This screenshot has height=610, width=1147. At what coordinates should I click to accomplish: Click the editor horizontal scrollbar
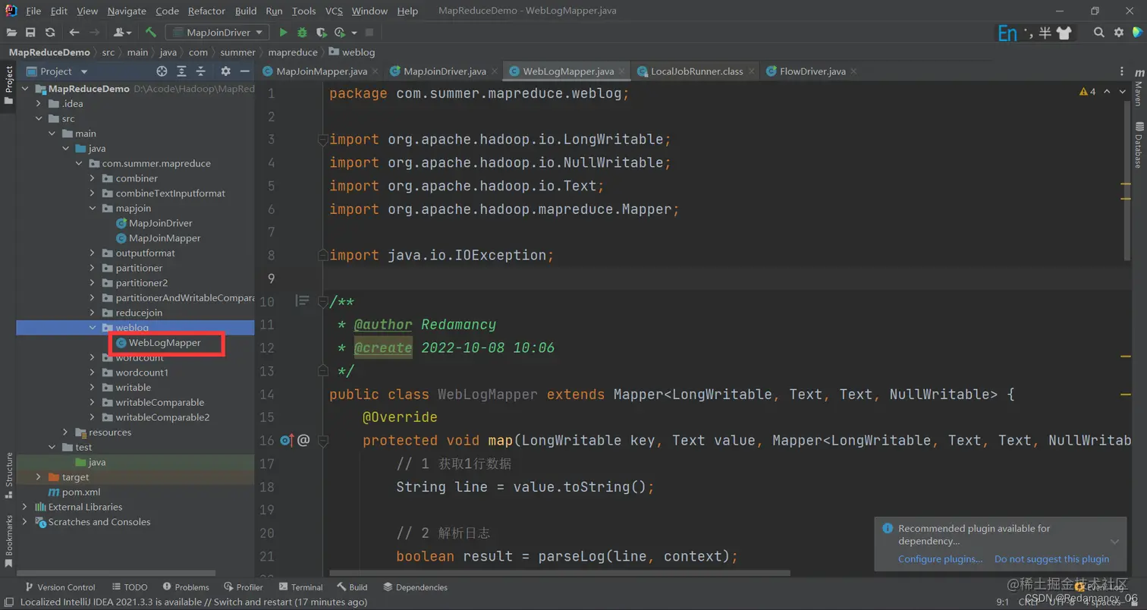click(558, 573)
